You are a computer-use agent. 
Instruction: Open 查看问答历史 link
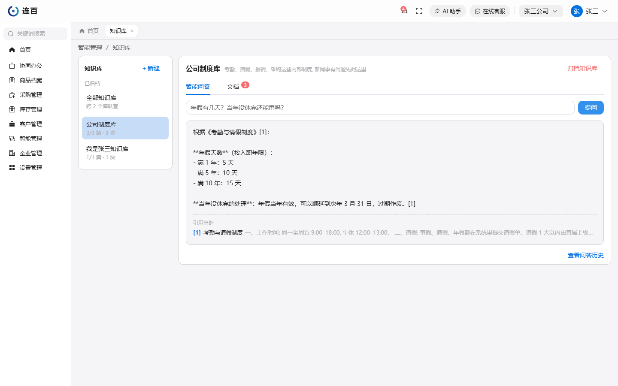[x=586, y=255]
